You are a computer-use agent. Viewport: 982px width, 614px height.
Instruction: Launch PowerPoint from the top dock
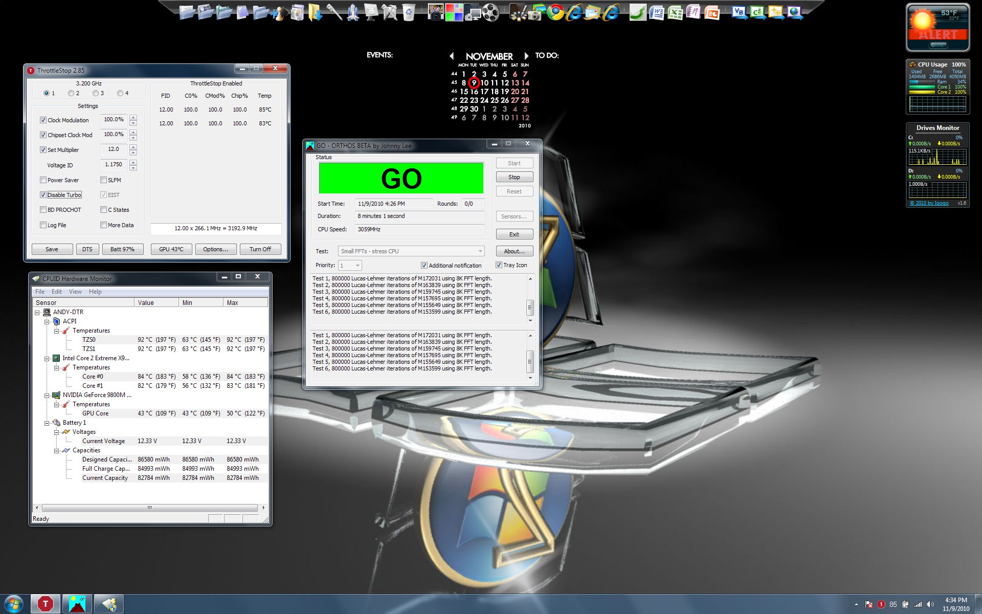[x=712, y=12]
